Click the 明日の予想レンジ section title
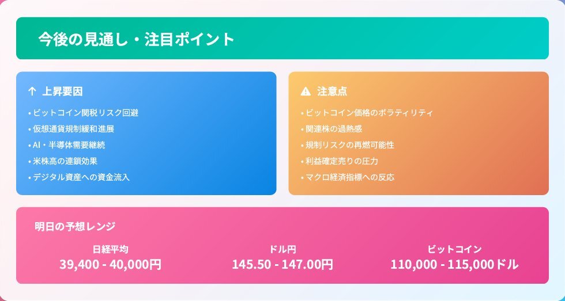Image resolution: width=565 pixels, height=301 pixels. 75,227
